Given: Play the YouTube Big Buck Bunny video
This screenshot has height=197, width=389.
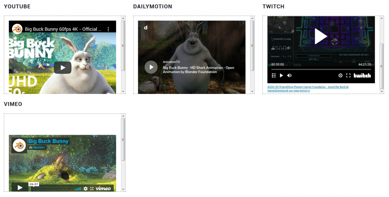Looking at the screenshot, I should [63, 68].
